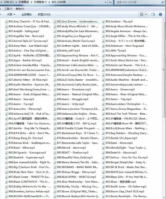This screenshot has width=166, height=199.
Task: Select file 895.Bishop Briggs - Mercy.mp3
Action: click(75, 172)
